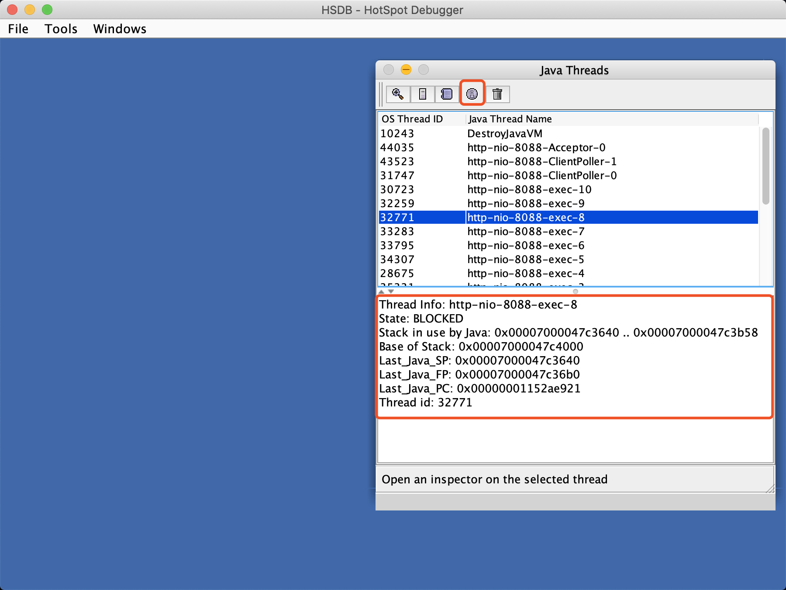The height and width of the screenshot is (590, 786).
Task: Click the Last_Java_SP value line
Action: point(479,361)
